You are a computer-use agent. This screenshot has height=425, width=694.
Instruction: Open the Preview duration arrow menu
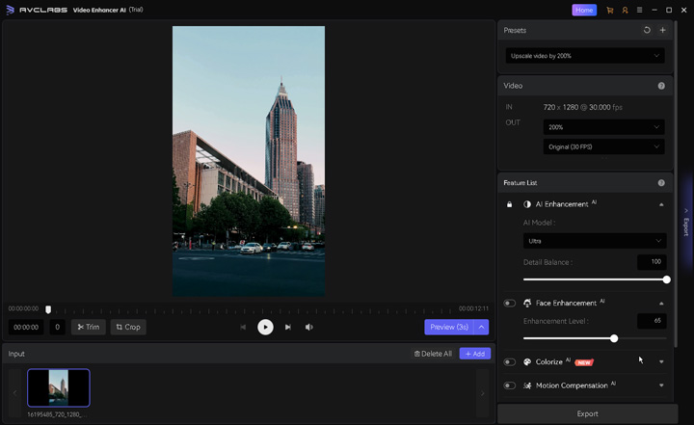pyautogui.click(x=481, y=327)
